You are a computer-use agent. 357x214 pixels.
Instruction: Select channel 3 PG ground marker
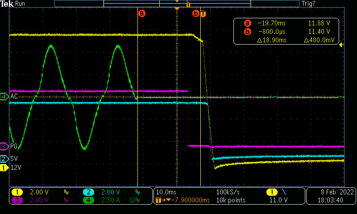tap(4, 146)
